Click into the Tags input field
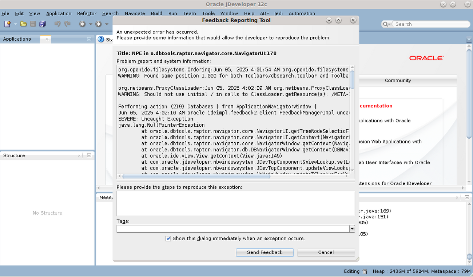The height and width of the screenshot is (277, 473). pyautogui.click(x=233, y=229)
